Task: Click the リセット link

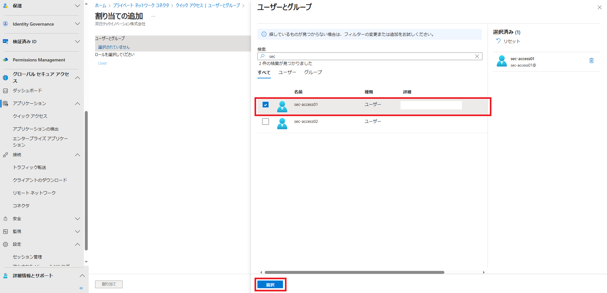Action: 512,41
